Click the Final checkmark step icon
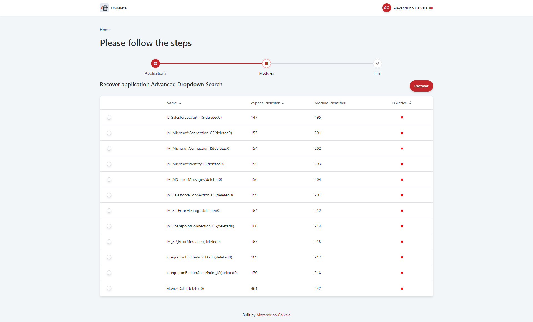This screenshot has width=533, height=322. click(x=377, y=63)
